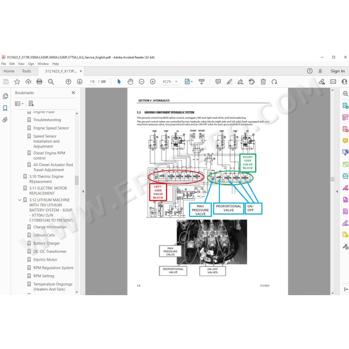
Task: Choose the Selection arrow tool
Action: tap(119, 82)
